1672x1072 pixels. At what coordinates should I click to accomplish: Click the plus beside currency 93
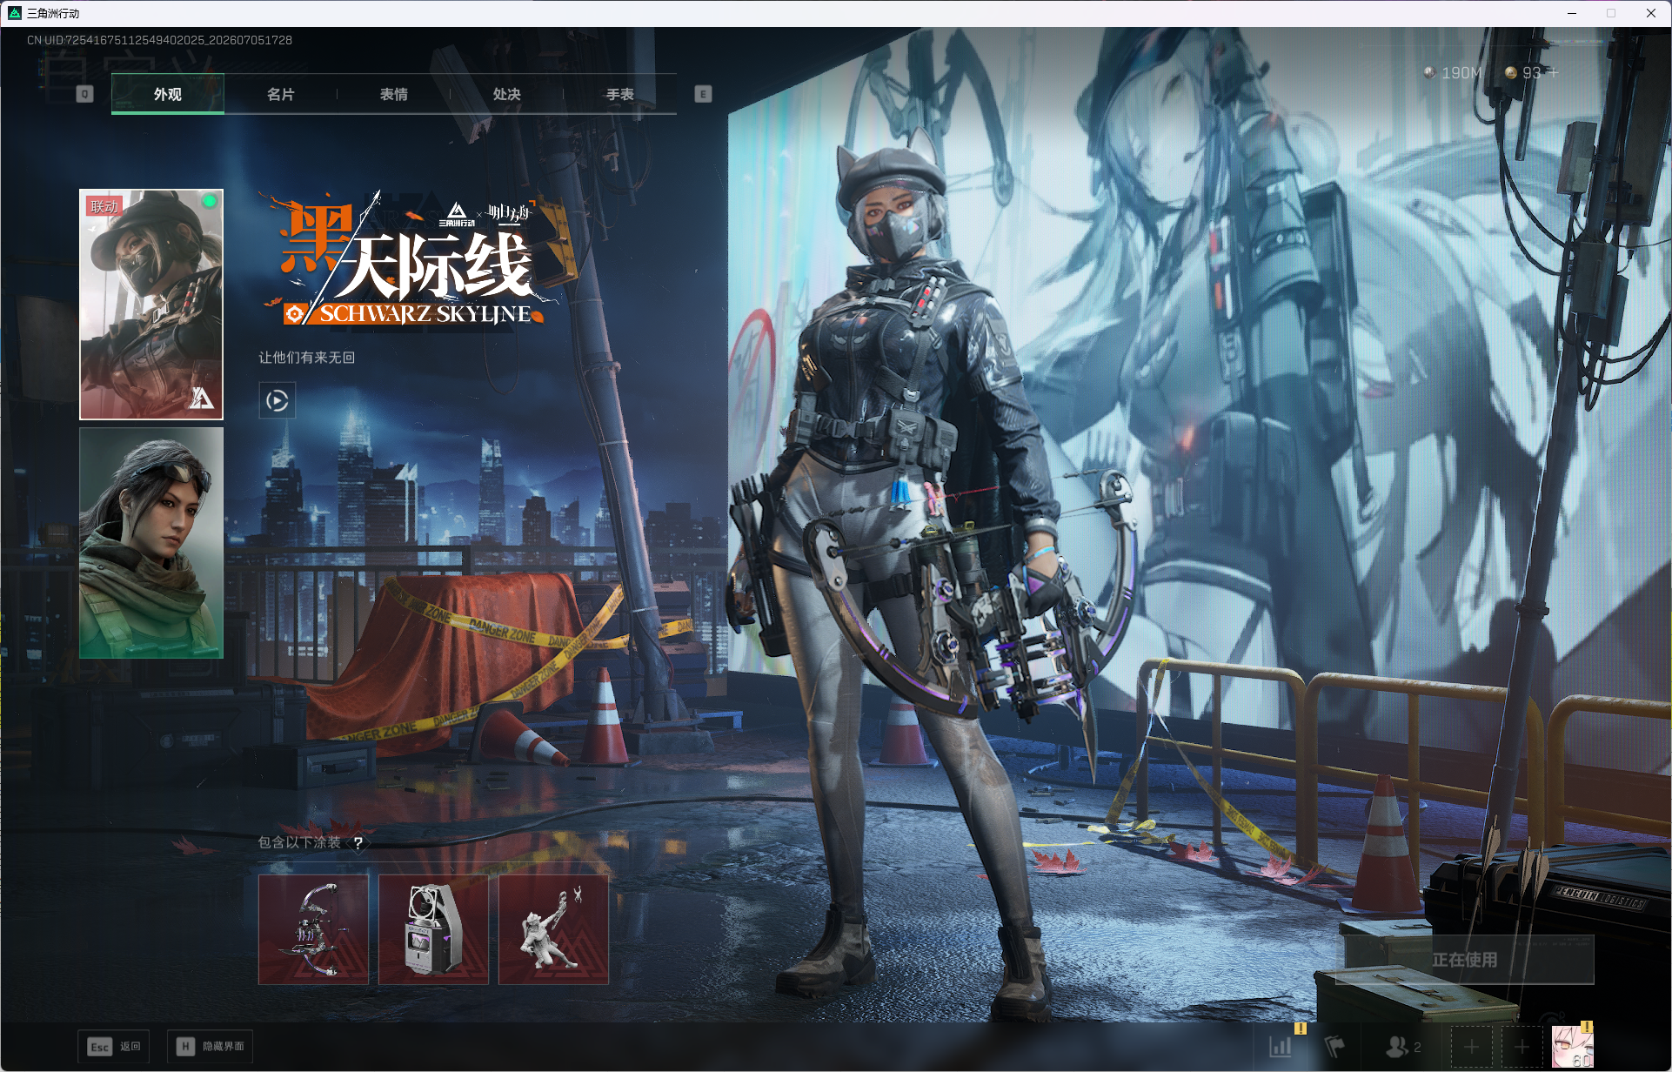click(x=1554, y=73)
